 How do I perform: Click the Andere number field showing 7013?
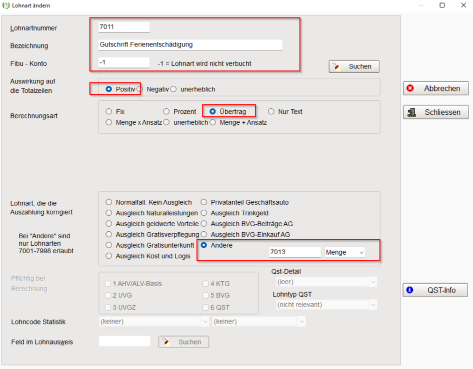(294, 252)
